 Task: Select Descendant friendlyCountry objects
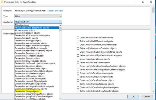37,89
